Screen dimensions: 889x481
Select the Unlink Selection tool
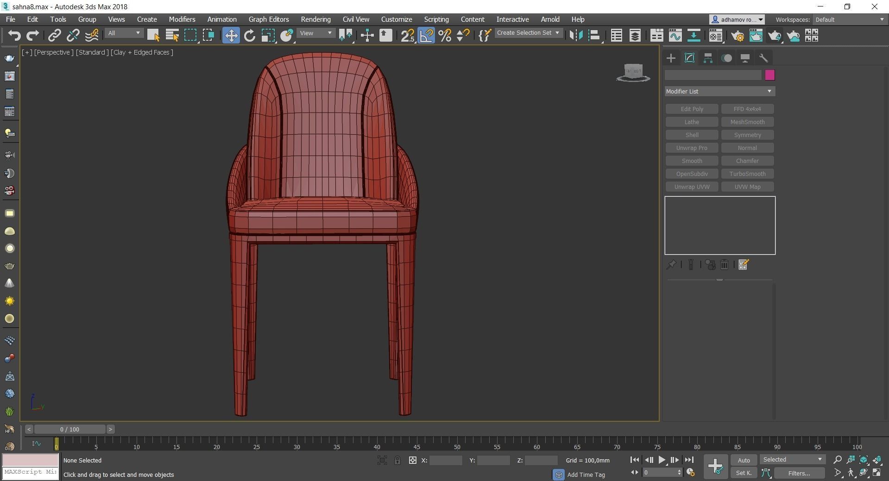[x=73, y=36]
